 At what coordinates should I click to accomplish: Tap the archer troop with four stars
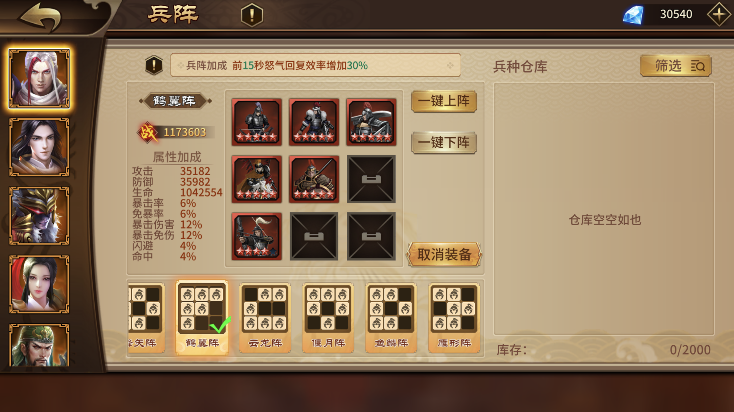(257, 236)
